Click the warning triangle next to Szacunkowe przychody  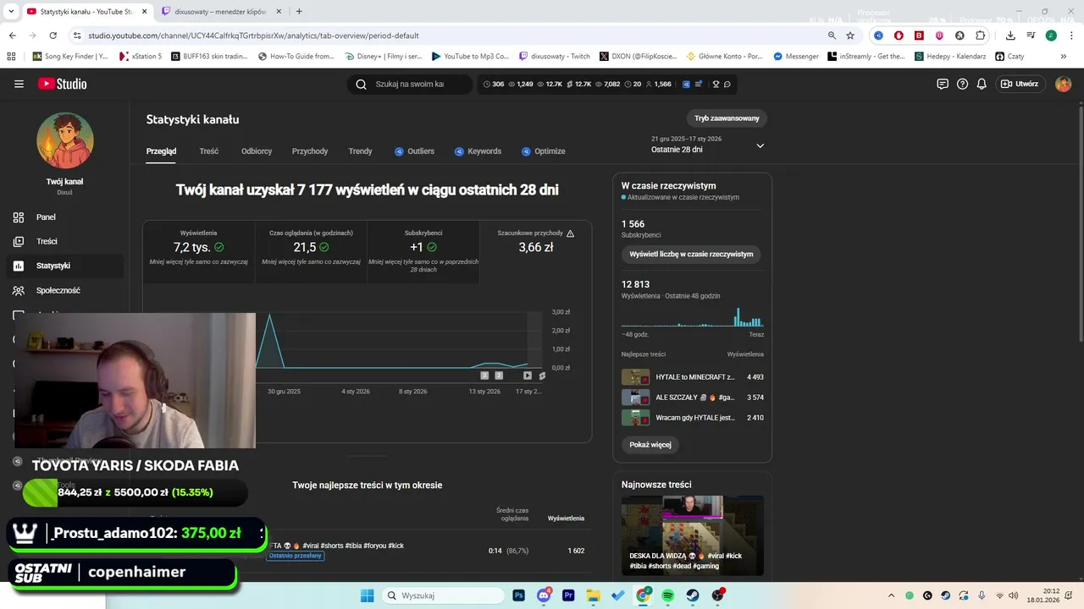pyautogui.click(x=570, y=233)
